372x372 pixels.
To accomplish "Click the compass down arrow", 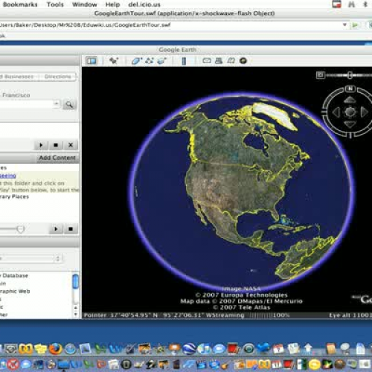I will click(350, 124).
